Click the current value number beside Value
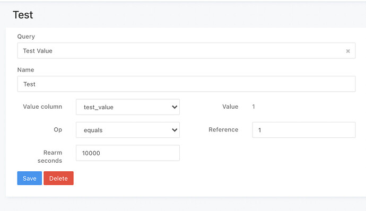 (254, 107)
